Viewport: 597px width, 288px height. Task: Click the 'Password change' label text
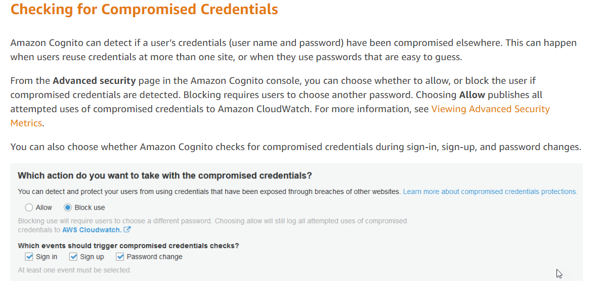tap(155, 257)
